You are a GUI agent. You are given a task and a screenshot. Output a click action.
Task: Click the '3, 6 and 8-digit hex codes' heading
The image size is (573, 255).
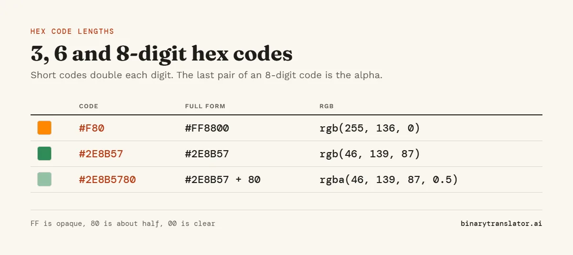tap(161, 53)
